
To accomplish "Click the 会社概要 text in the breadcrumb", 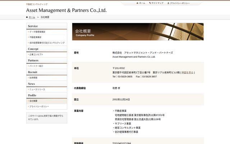I will pyautogui.click(x=45, y=17).
